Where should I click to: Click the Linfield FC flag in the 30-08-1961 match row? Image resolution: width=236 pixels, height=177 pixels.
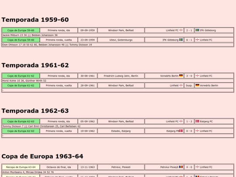[197, 76]
